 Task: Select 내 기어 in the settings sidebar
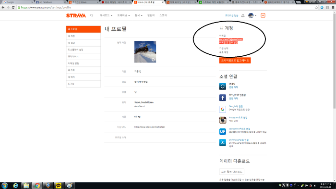[x=84, y=70]
